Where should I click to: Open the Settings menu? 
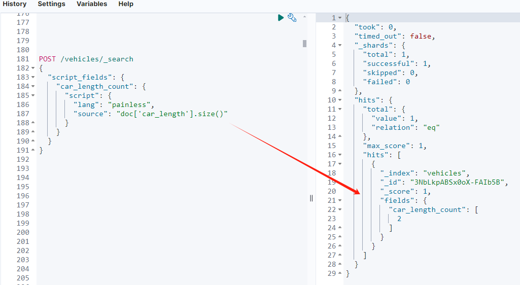click(51, 4)
